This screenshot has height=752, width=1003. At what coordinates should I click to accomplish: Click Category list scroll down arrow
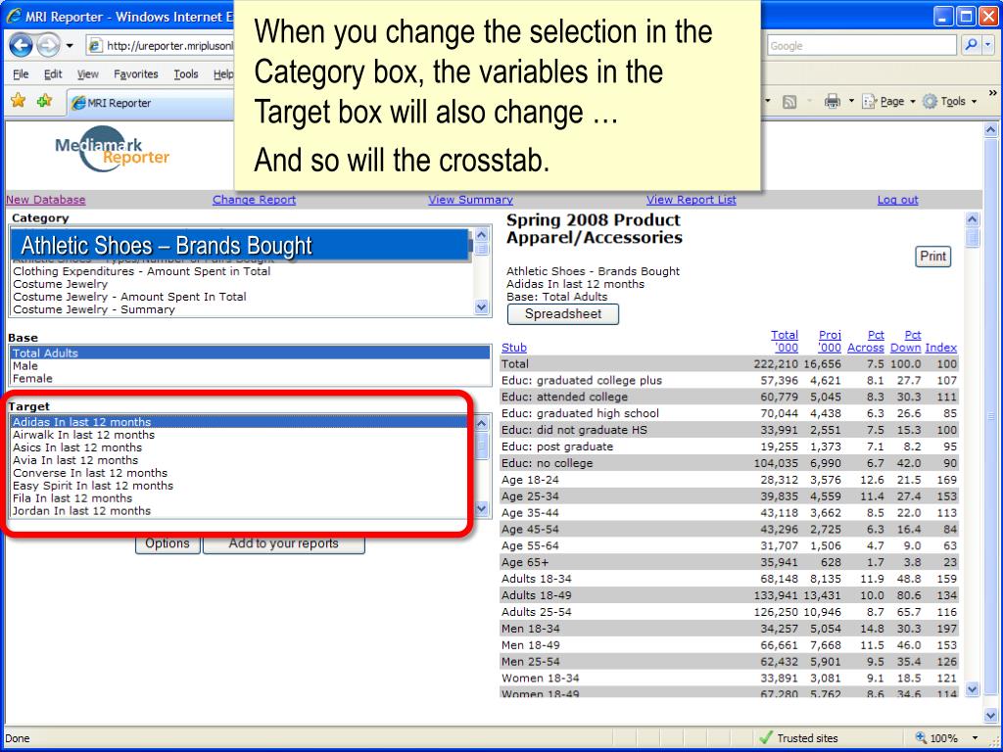click(482, 307)
